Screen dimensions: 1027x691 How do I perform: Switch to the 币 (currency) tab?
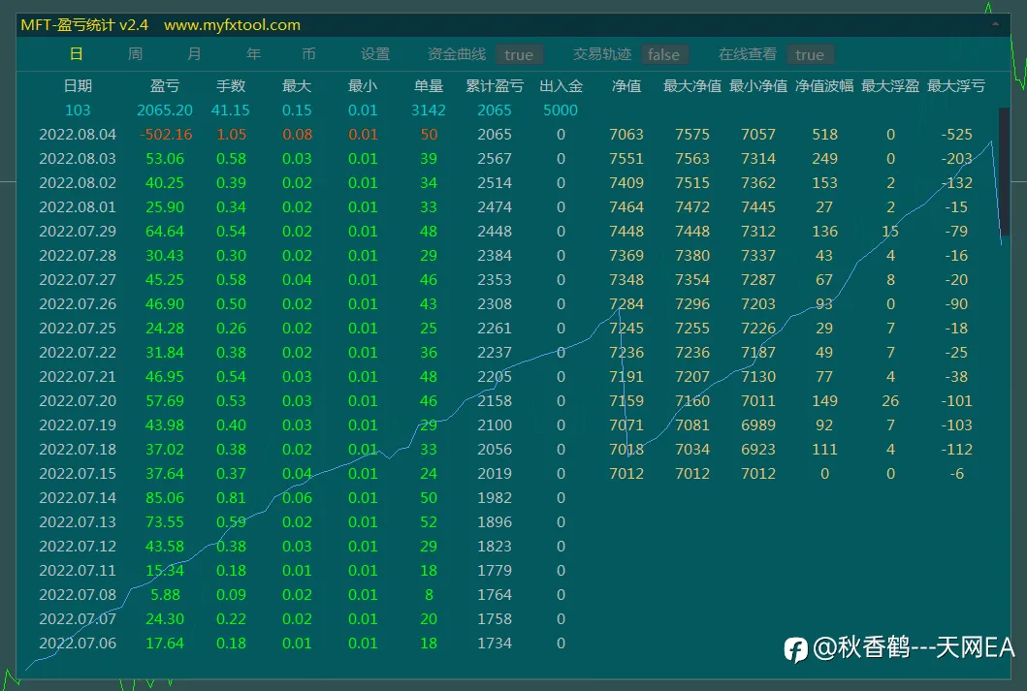point(309,54)
